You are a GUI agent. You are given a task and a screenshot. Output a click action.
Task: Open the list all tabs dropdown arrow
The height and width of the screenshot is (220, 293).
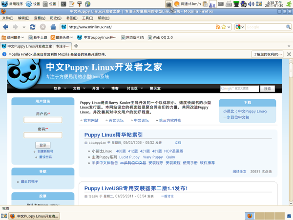point(289,46)
